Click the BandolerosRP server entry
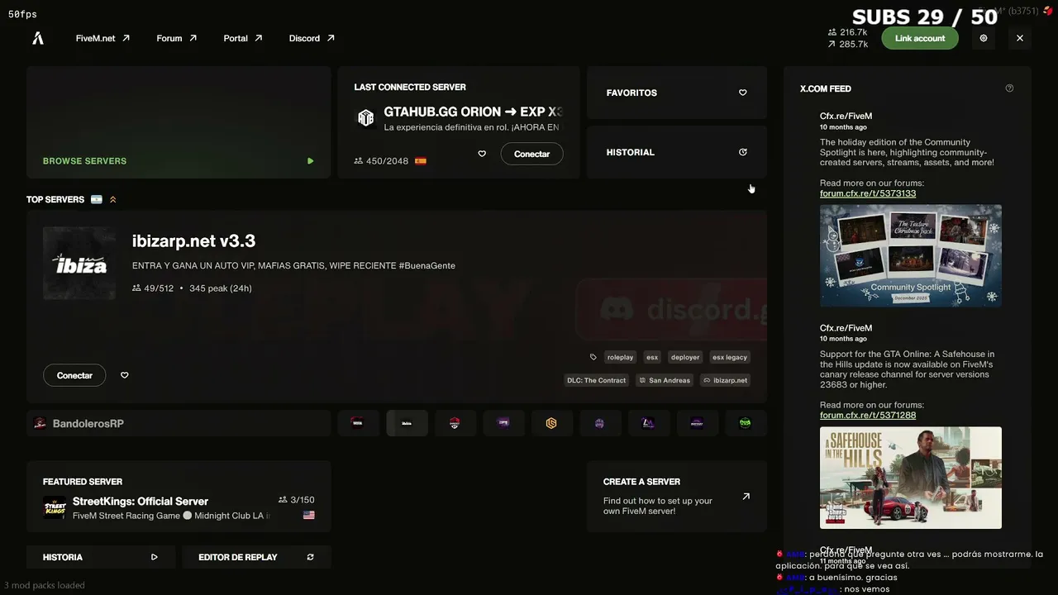 [179, 423]
